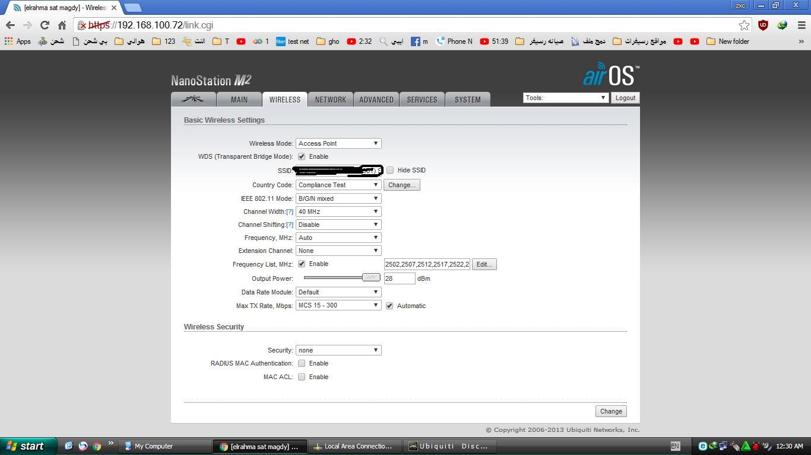Image resolution: width=811 pixels, height=455 pixels.
Task: Toggle Max TX Rate Automatic checkbox
Action: click(389, 306)
